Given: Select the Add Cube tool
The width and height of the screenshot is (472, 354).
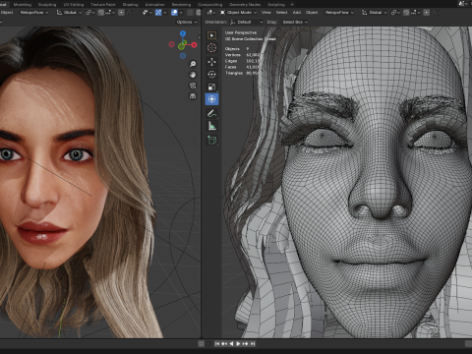Looking at the screenshot, I should (211, 141).
